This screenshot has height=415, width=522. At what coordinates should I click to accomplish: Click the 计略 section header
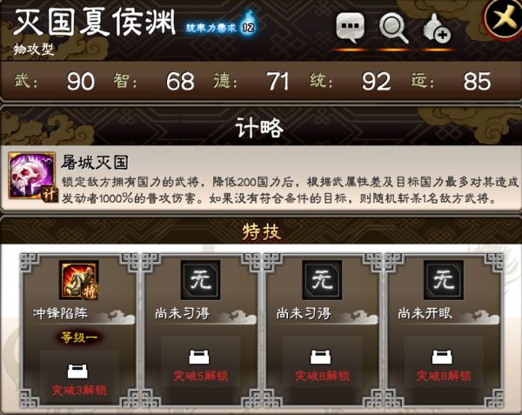(260, 128)
